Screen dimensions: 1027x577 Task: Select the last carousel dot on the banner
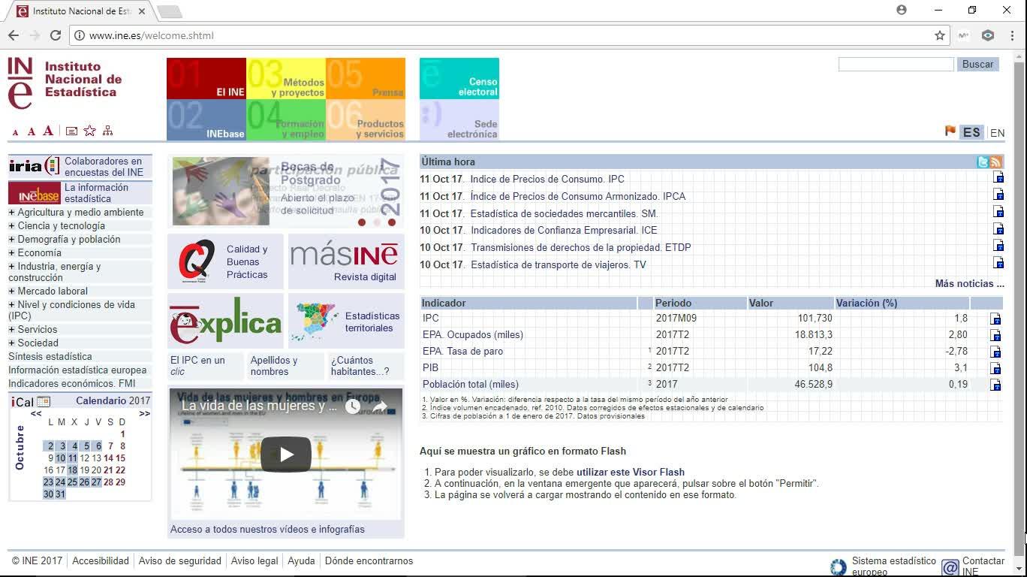click(392, 222)
